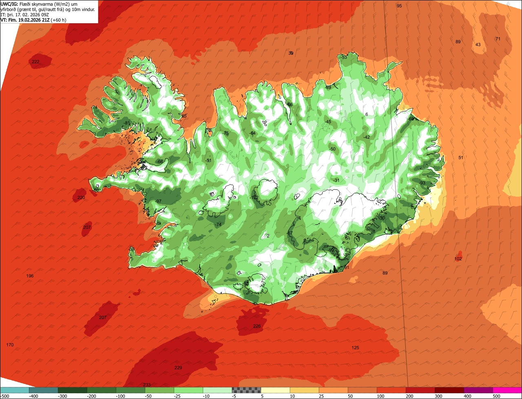Select the -31 value on the map
Viewport: 522px width, 399px height.
click(x=336, y=180)
